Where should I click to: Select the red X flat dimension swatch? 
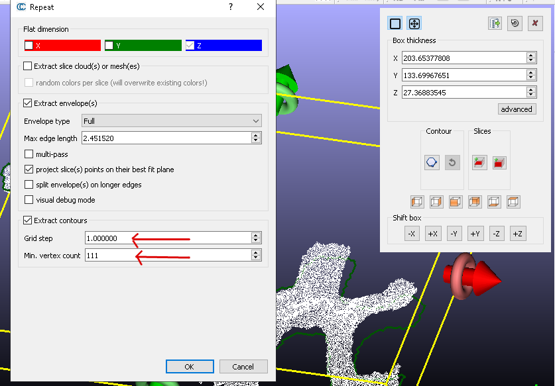coord(62,46)
